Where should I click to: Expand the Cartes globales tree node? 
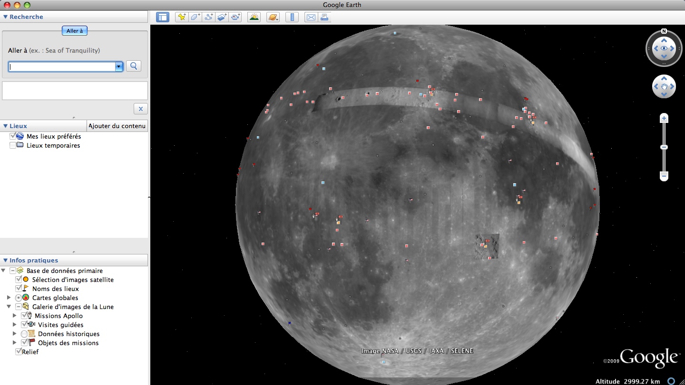coord(9,298)
